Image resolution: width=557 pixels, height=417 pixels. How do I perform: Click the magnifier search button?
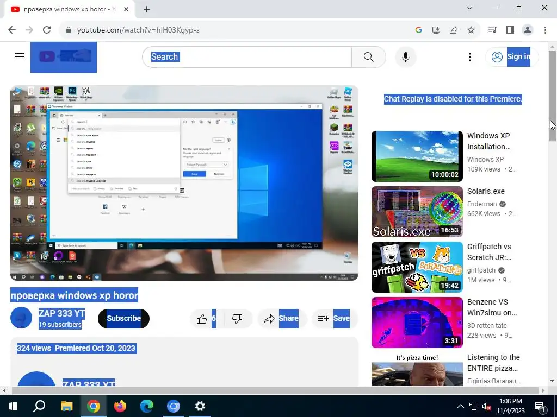click(x=369, y=56)
